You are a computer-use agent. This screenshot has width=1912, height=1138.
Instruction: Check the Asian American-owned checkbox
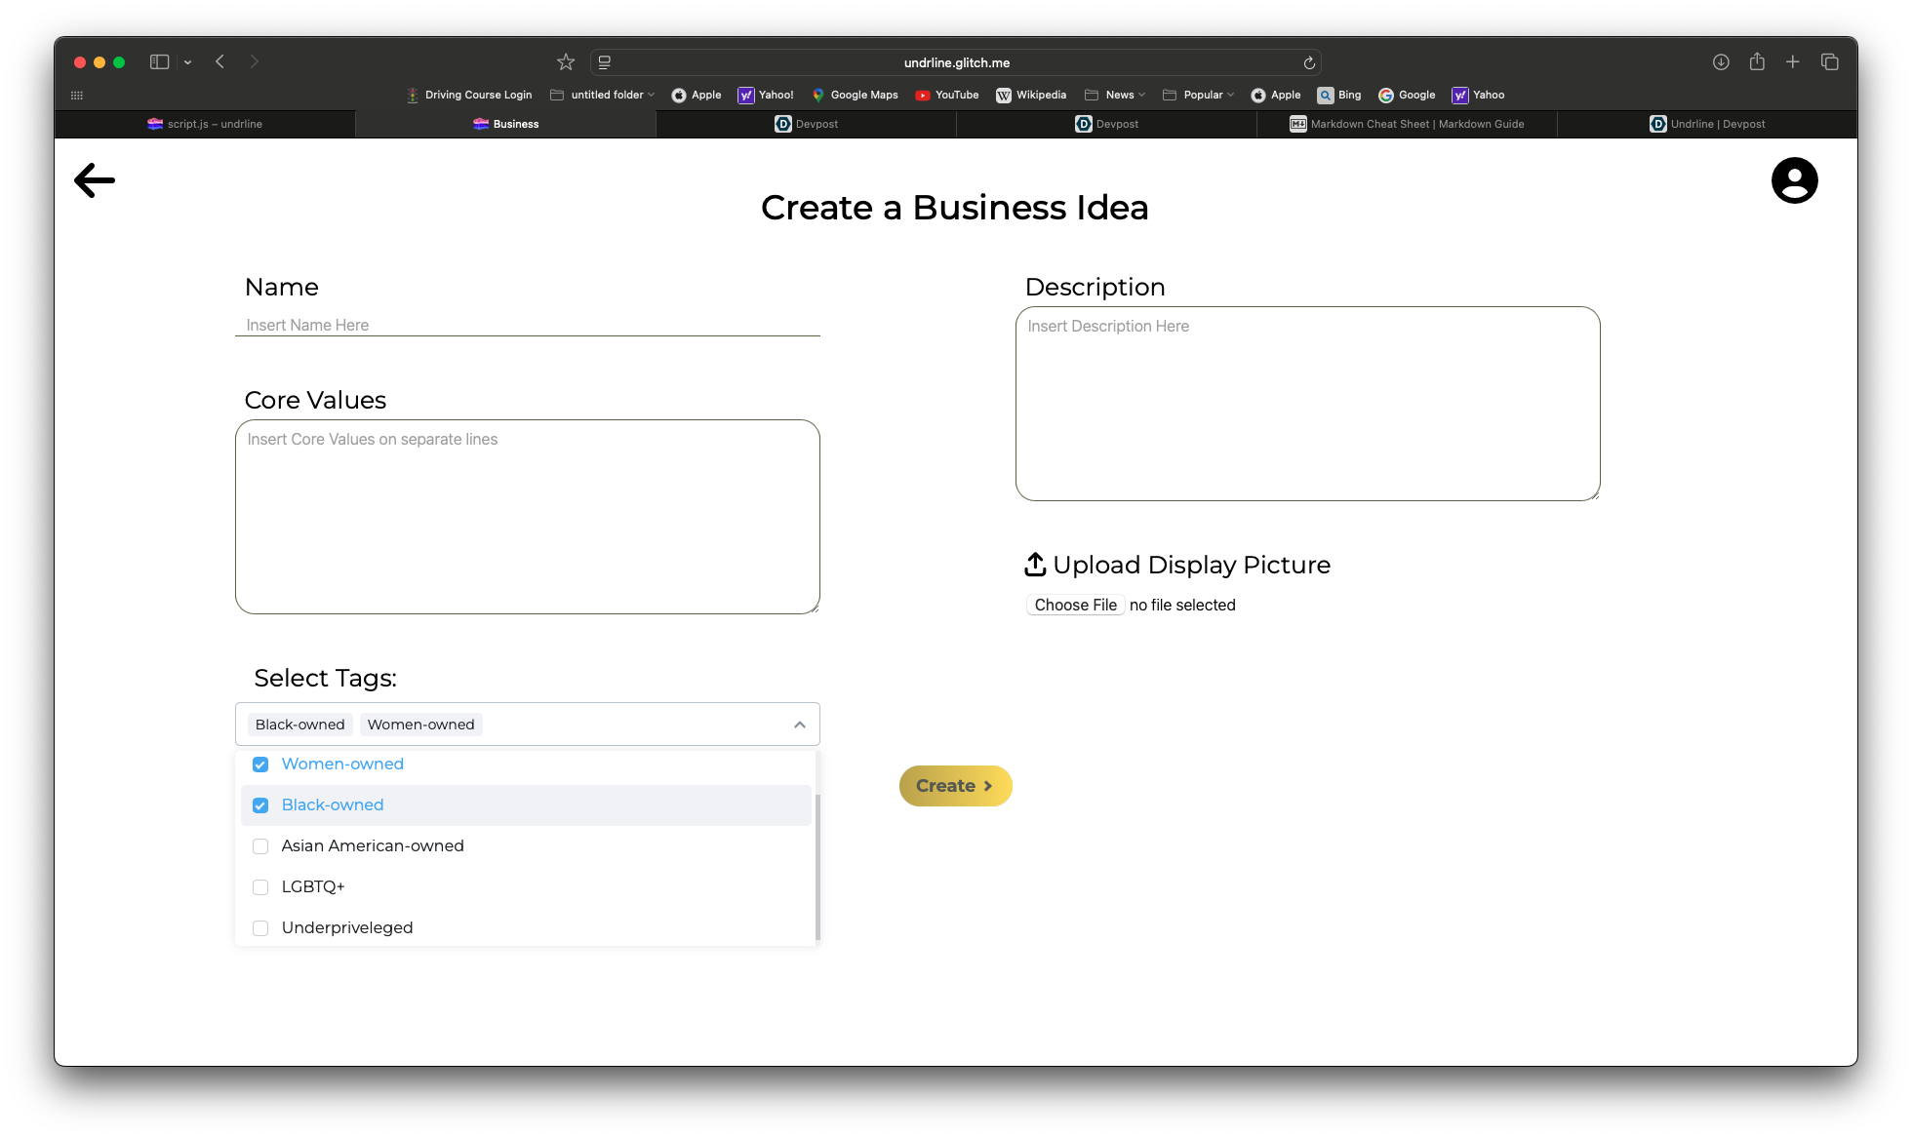coord(260,846)
